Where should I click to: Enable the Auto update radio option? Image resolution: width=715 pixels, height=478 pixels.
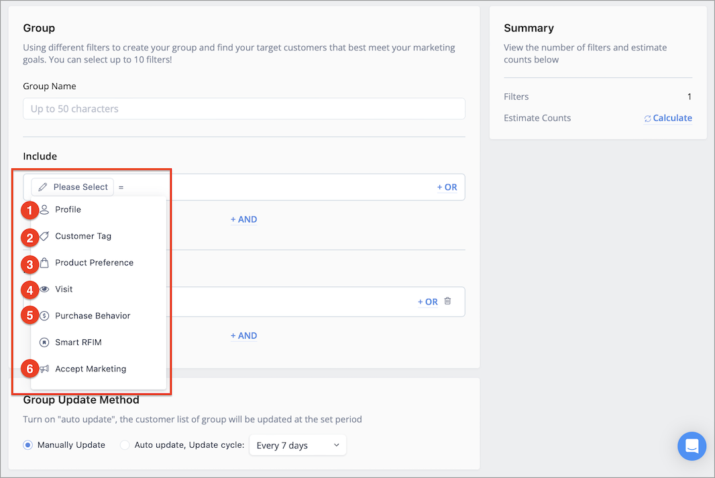tap(125, 445)
